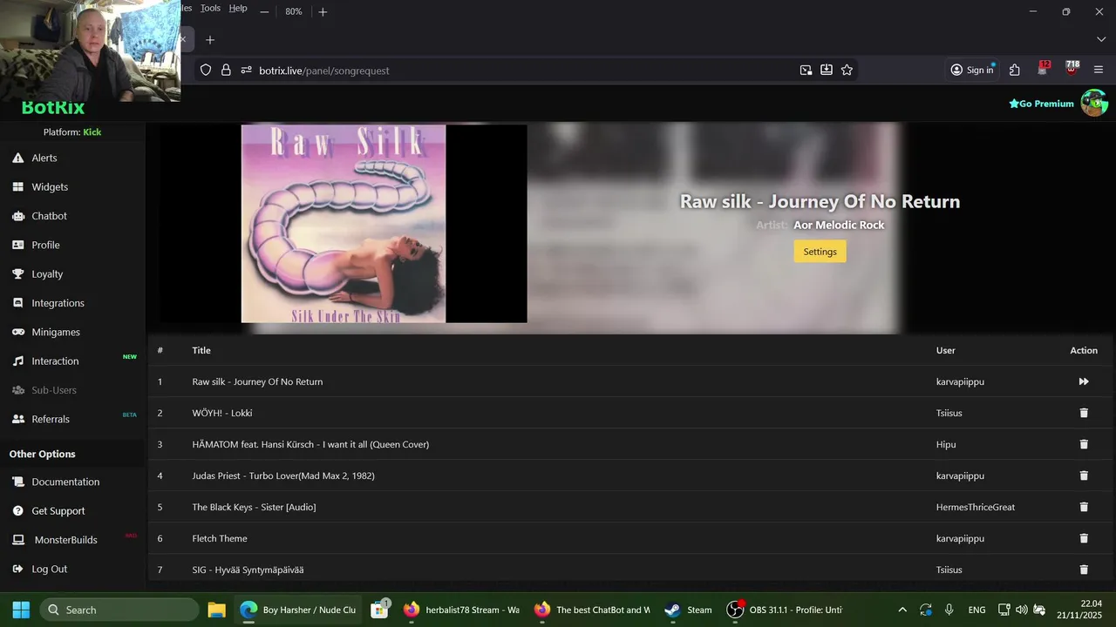Delete Judas Priest - Turbo Lover request

click(1084, 475)
